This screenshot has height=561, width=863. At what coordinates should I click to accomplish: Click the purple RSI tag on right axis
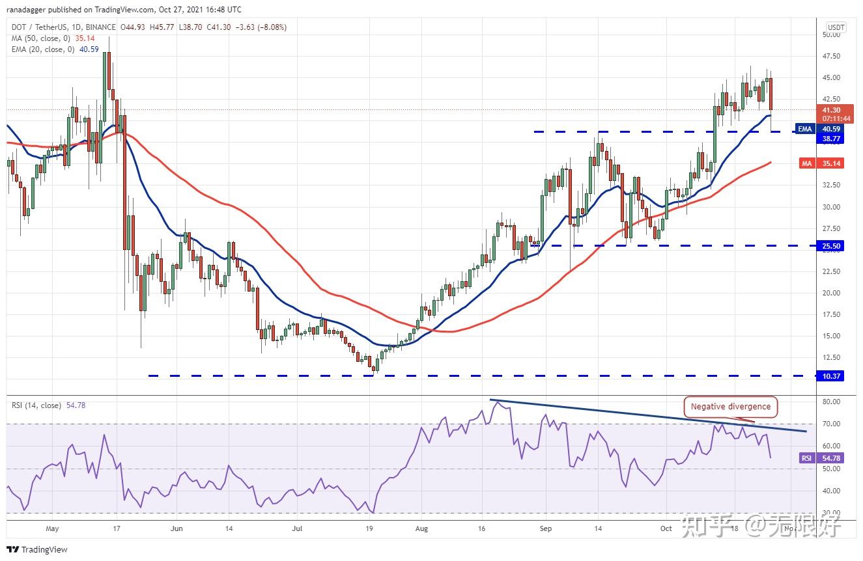pyautogui.click(x=806, y=458)
